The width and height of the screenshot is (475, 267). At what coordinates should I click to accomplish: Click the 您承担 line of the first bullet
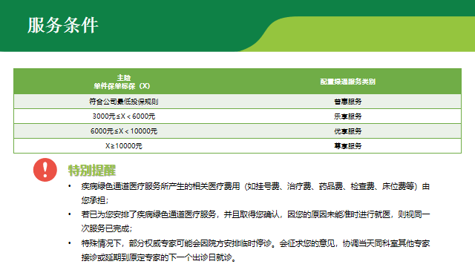pos(94,200)
